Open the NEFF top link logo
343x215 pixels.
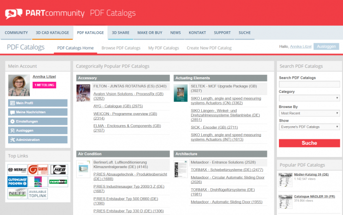[17, 194]
